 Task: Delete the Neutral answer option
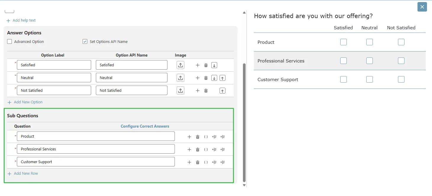tap(206, 78)
